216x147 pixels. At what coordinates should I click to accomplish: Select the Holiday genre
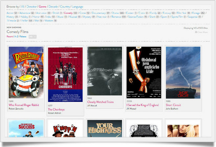click(x=24, y=17)
